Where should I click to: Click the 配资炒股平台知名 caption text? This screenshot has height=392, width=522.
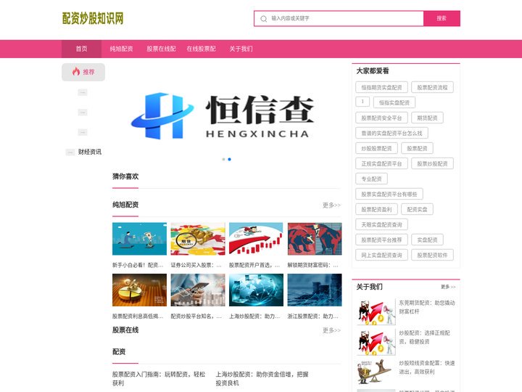(196, 316)
